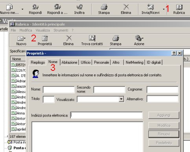Open Modifica menu in Rubrica window
This screenshot has height=152, width=190.
tap(26, 30)
